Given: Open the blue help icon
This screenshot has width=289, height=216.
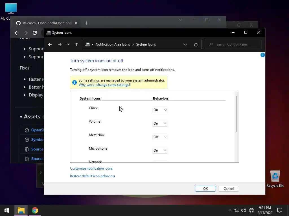Looking at the screenshot, I should (263, 55).
